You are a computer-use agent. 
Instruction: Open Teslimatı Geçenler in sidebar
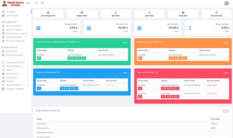14,37
